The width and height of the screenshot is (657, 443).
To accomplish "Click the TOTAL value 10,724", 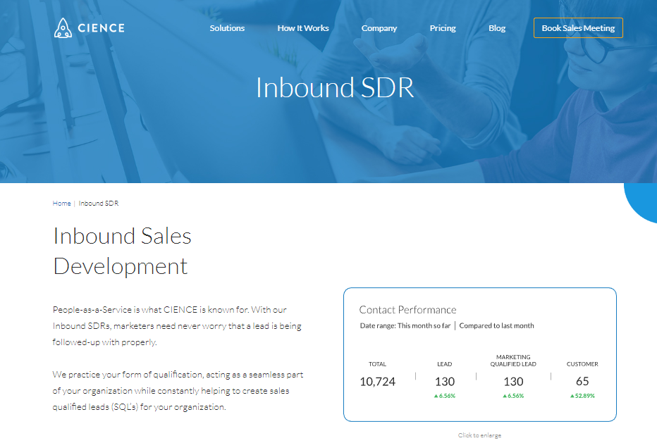I will click(x=378, y=382).
